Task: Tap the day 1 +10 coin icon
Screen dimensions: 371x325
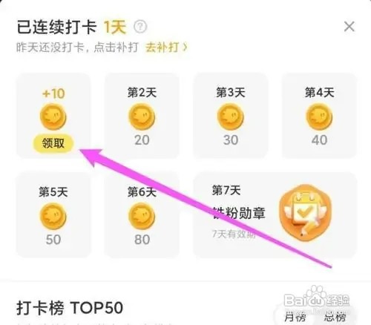Action: [x=53, y=116]
